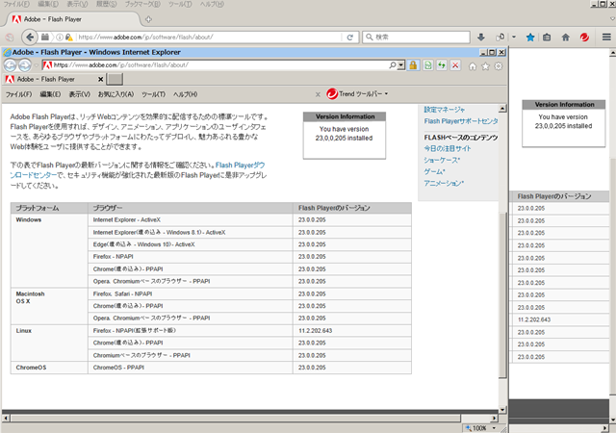Click the Internet Explorer forward button
This screenshot has height=433, width=616.
coord(24,65)
